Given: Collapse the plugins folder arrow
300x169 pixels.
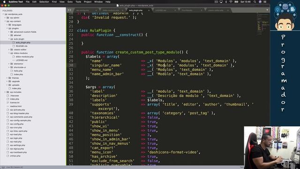Looking at the screenshot, I should [7, 28].
